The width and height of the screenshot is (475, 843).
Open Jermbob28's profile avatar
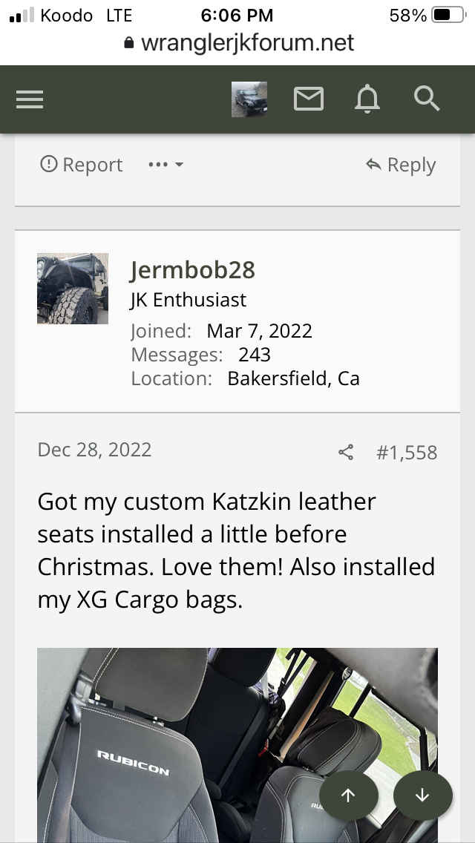point(73,289)
